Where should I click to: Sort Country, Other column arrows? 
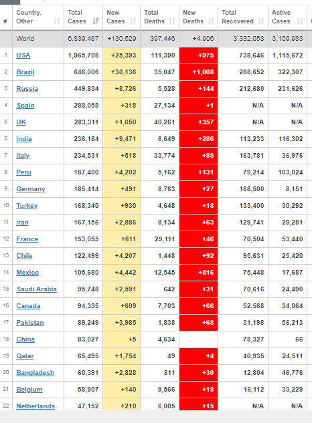(x=56, y=21)
